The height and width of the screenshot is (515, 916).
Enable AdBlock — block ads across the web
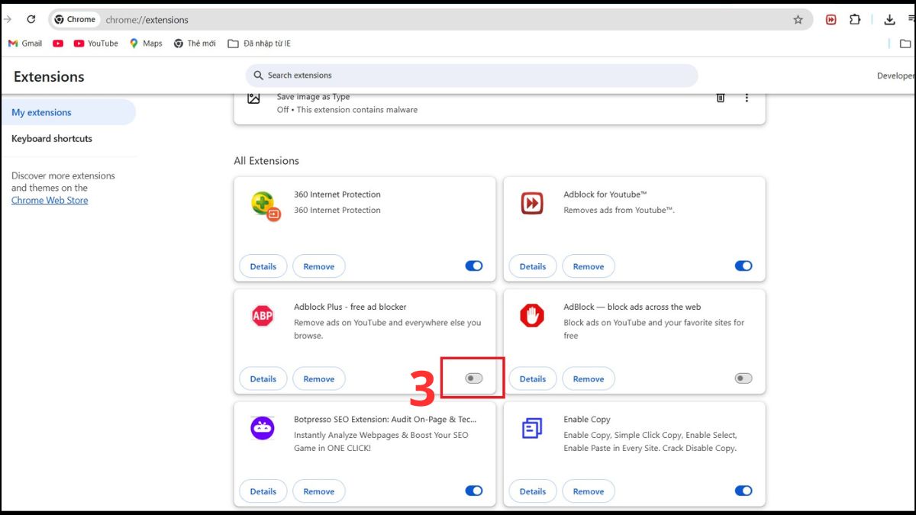[x=743, y=378]
